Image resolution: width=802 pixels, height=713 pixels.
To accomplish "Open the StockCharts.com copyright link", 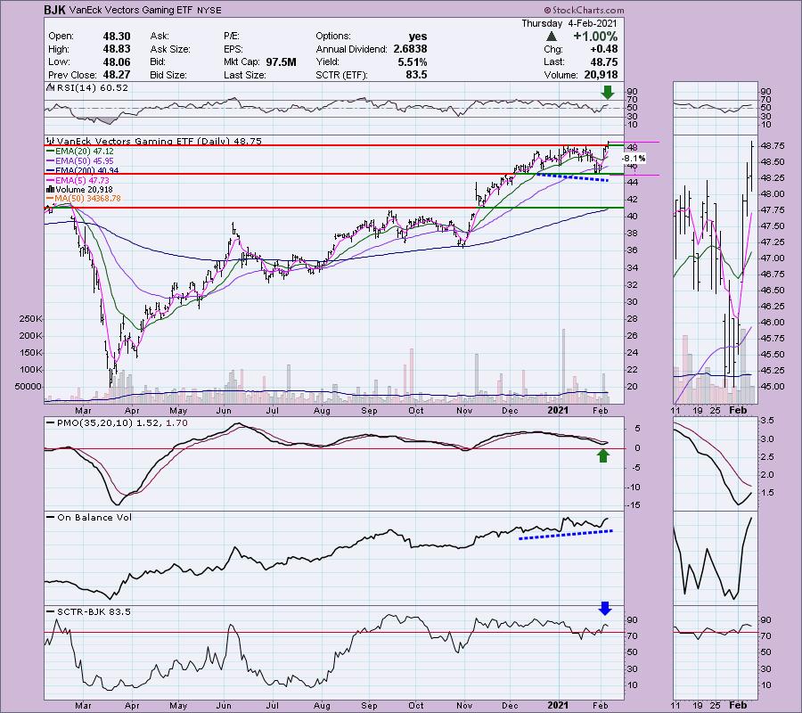I will tap(584, 10).
